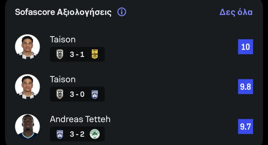Open the Δες όλα link
Image resolution: width=268 pixels, height=145 pixels.
236,12
